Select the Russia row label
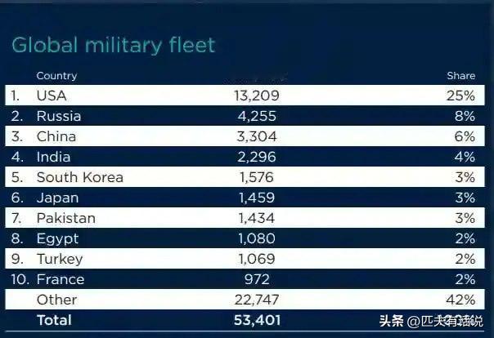 coord(59,116)
